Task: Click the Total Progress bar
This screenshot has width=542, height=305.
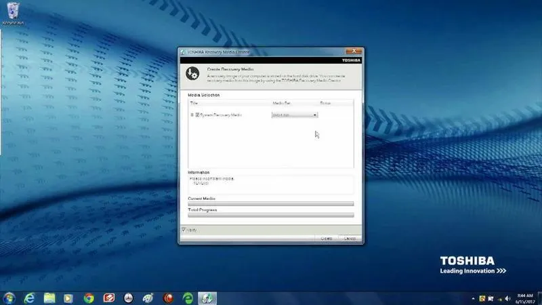Action: click(270, 215)
